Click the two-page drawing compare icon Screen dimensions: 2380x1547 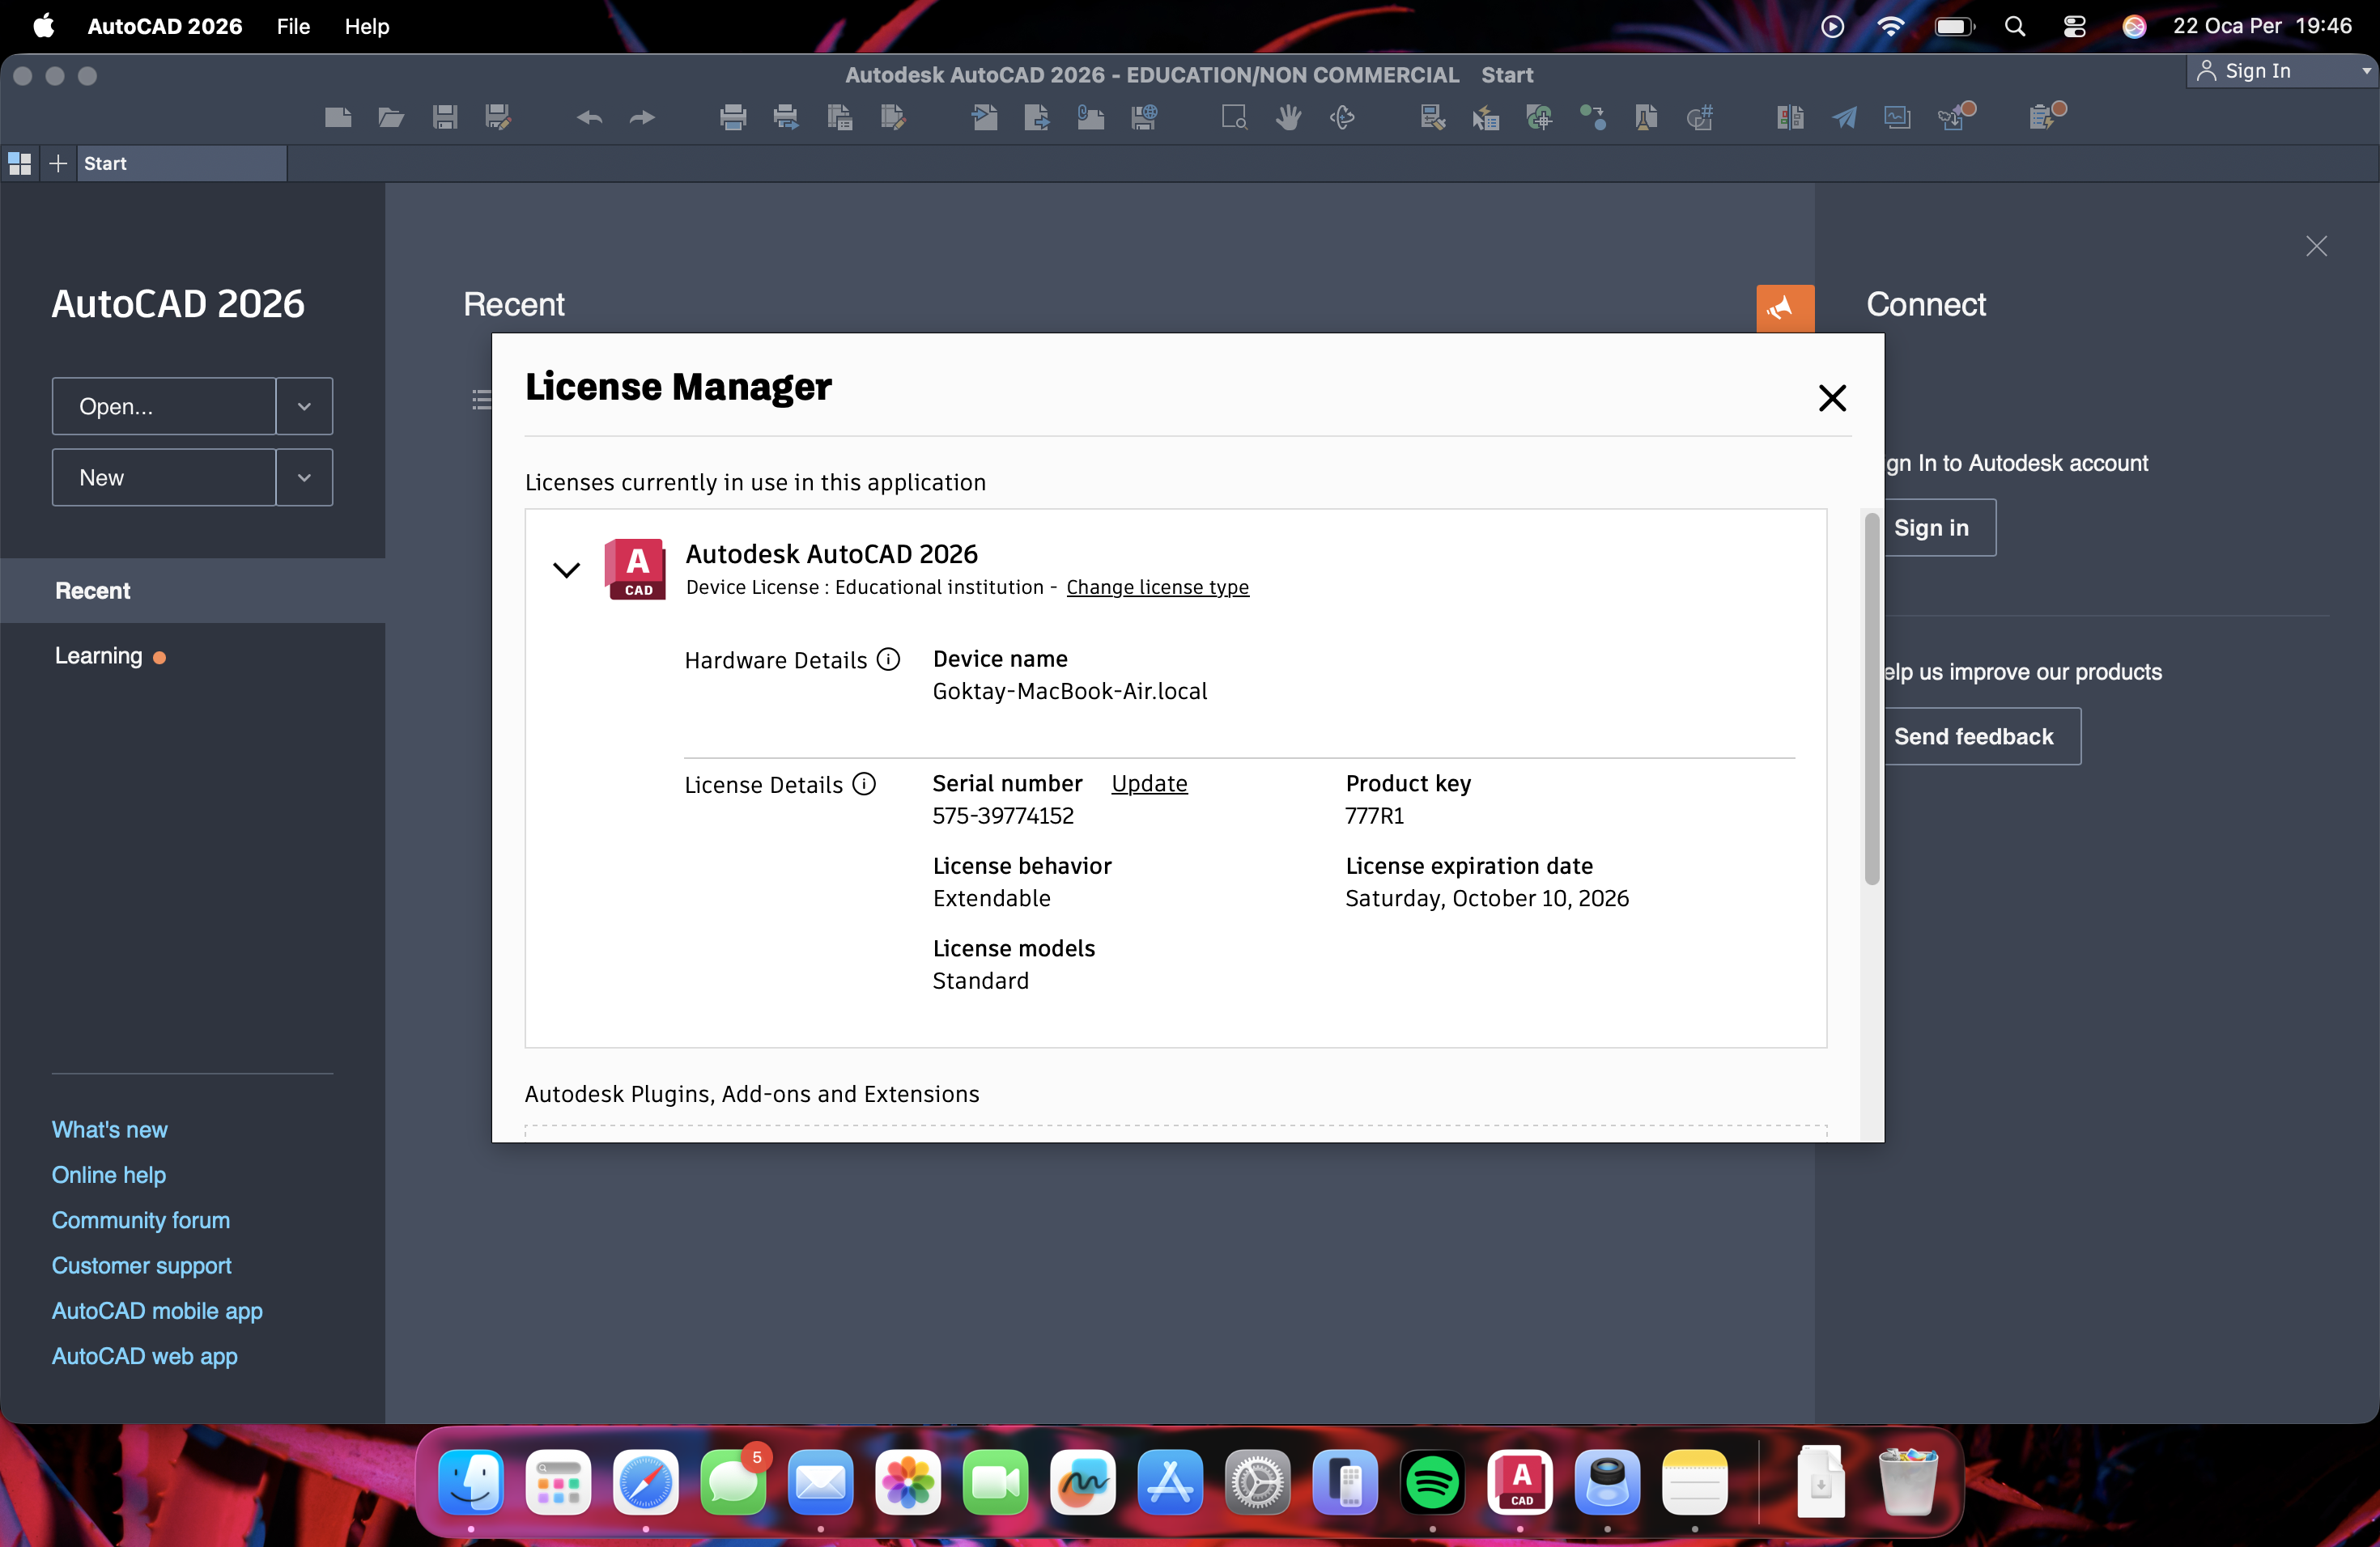pos(1790,118)
